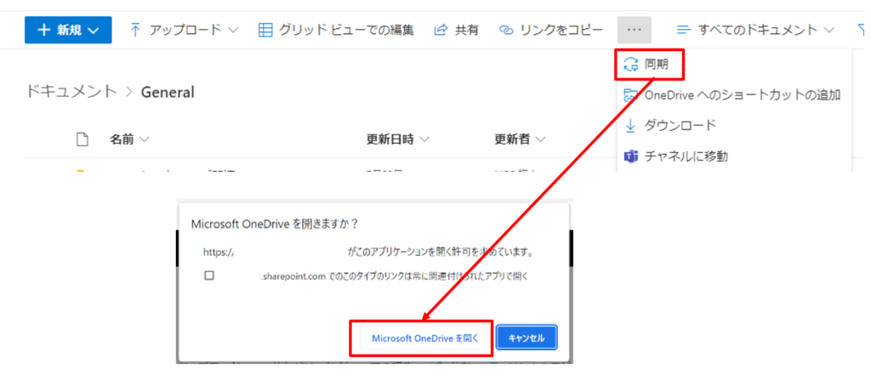Click the Teams icon beside チャネルに移動

631,156
